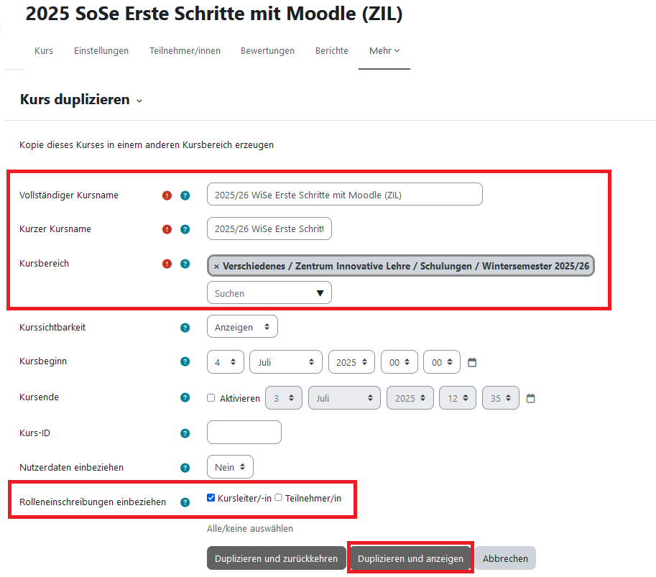Image resolution: width=656 pixels, height=577 pixels.
Task: Open the Mehr navigation menu
Action: point(384,51)
